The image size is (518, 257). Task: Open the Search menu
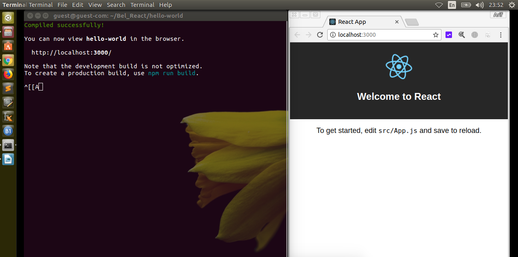[x=116, y=5]
